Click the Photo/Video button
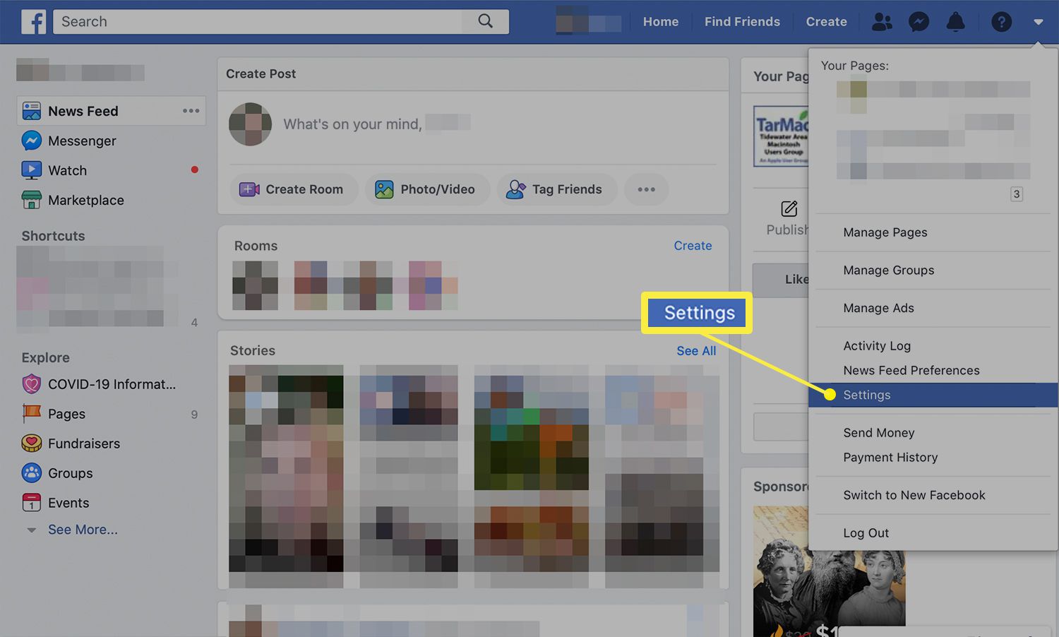The image size is (1059, 637). tap(427, 189)
